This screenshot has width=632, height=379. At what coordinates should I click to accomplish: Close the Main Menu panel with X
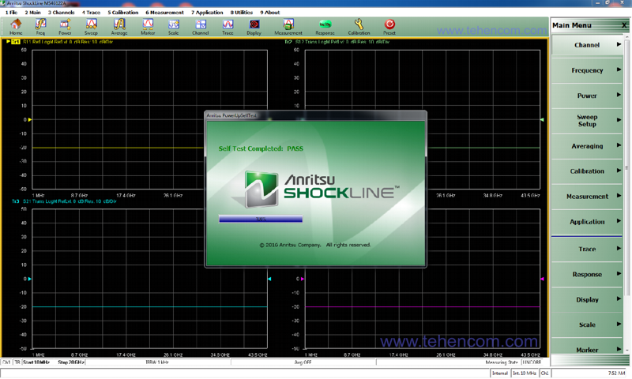coord(624,25)
